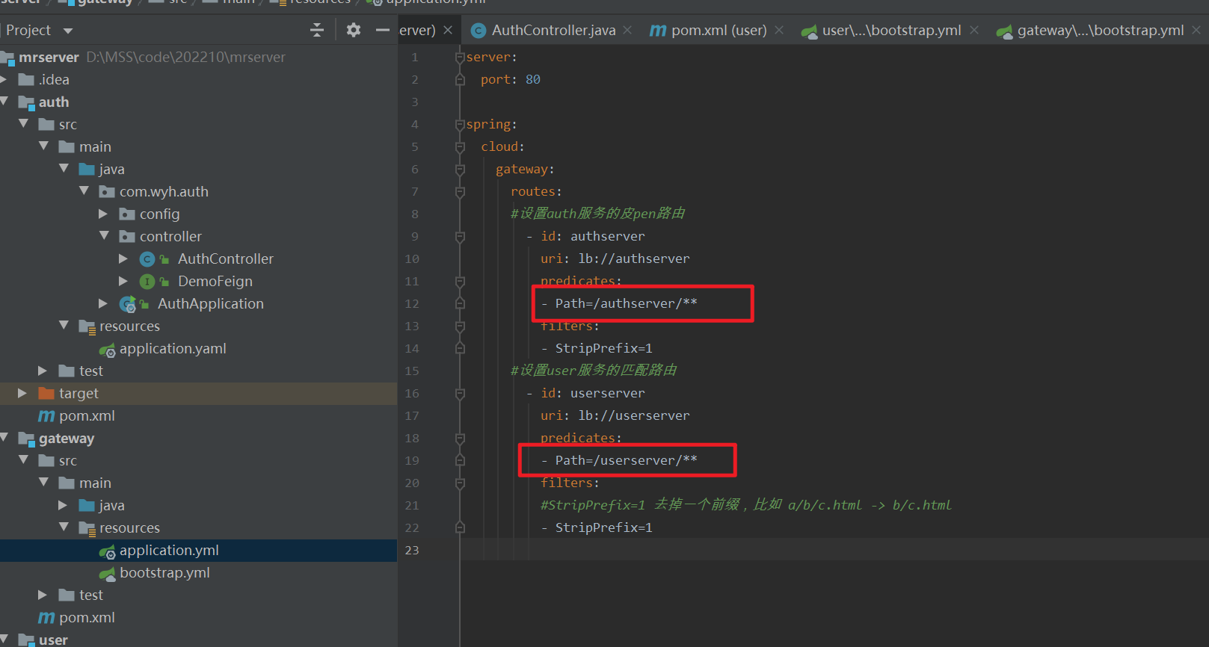1209x647 pixels.
Task: Expand the gateway test folder arrow
Action: pos(43,595)
